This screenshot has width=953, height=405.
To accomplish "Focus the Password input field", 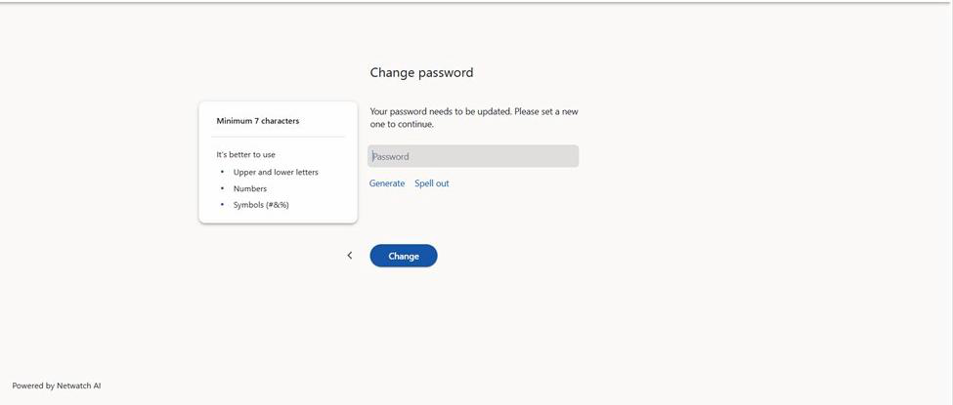I will 473,156.
